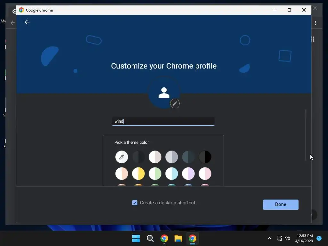Open Windows Search from the taskbar
Viewport: 328px width, 246px height.
point(150,238)
